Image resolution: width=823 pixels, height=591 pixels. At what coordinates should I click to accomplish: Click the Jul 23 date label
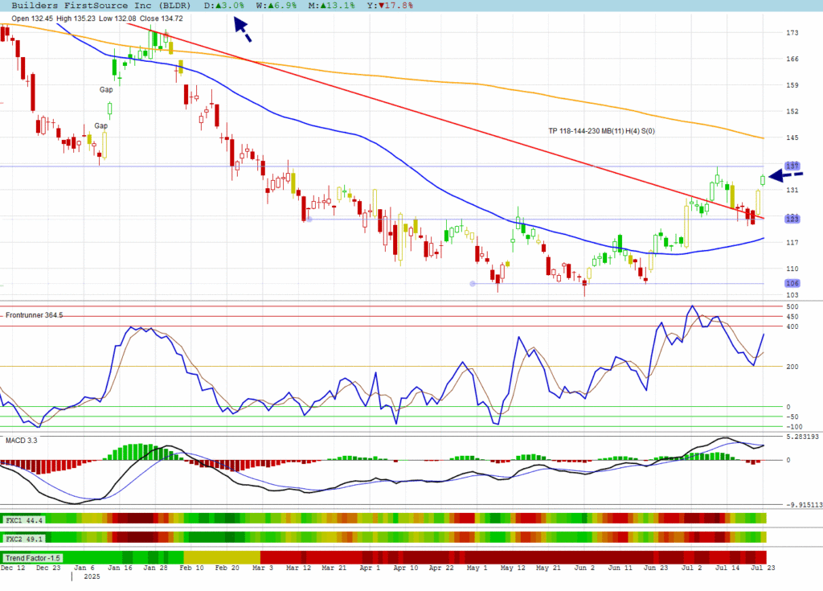click(764, 568)
